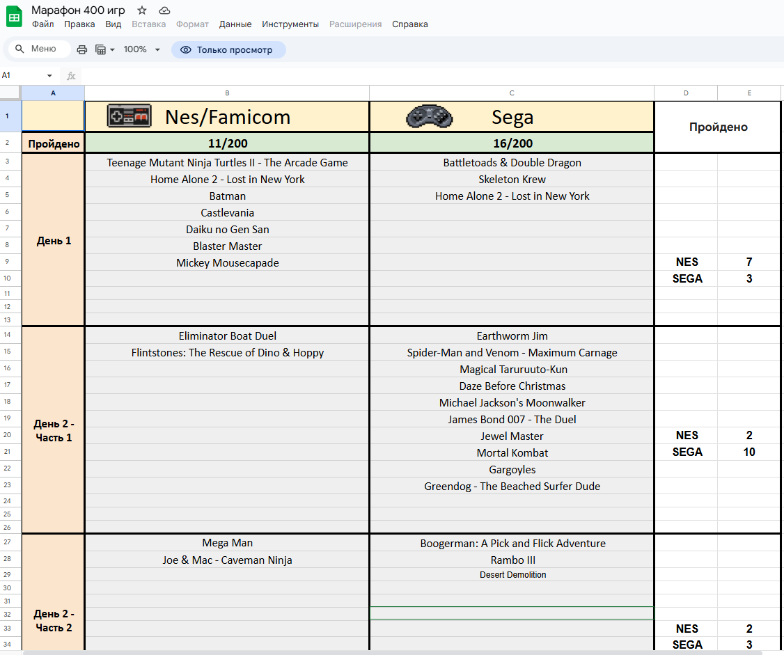The image size is (784, 655).
Task: Click the Sega gamepad image
Action: (429, 116)
